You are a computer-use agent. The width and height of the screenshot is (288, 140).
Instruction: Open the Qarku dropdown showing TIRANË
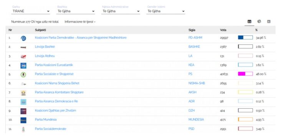click(x=31, y=11)
